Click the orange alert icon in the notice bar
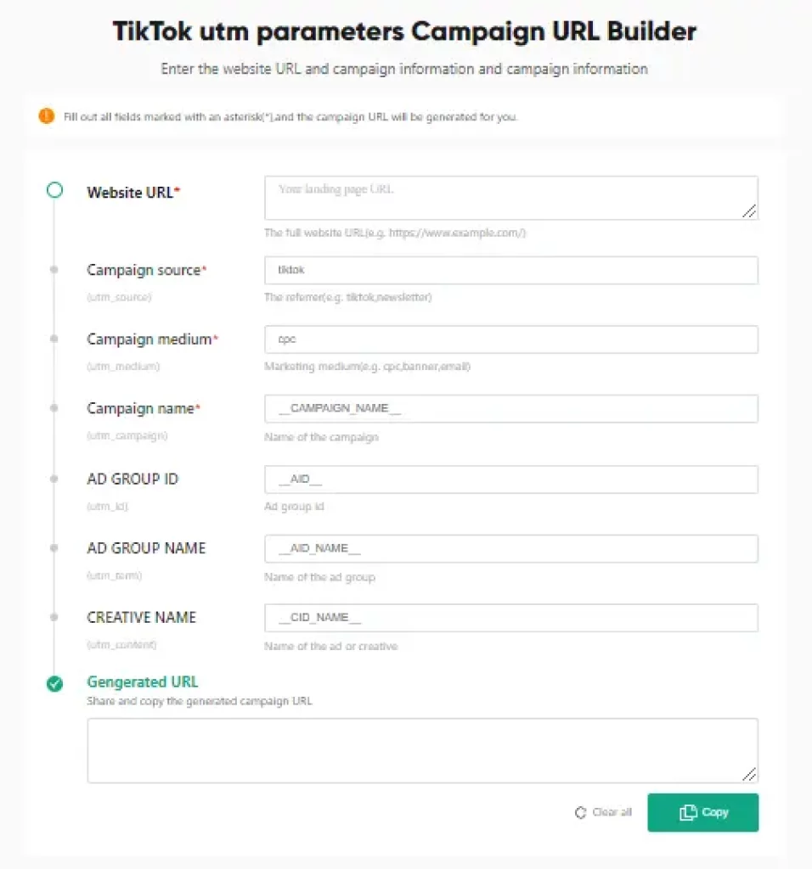The height and width of the screenshot is (869, 812). coord(47,116)
